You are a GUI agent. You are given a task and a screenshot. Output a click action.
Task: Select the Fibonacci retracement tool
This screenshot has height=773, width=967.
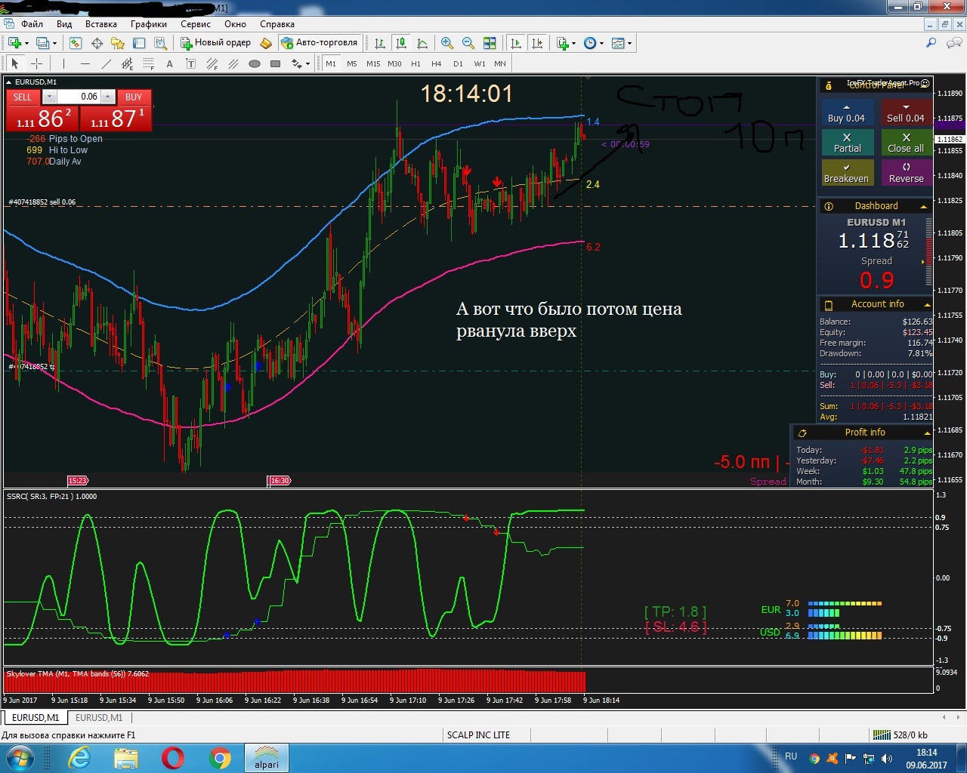coord(148,63)
